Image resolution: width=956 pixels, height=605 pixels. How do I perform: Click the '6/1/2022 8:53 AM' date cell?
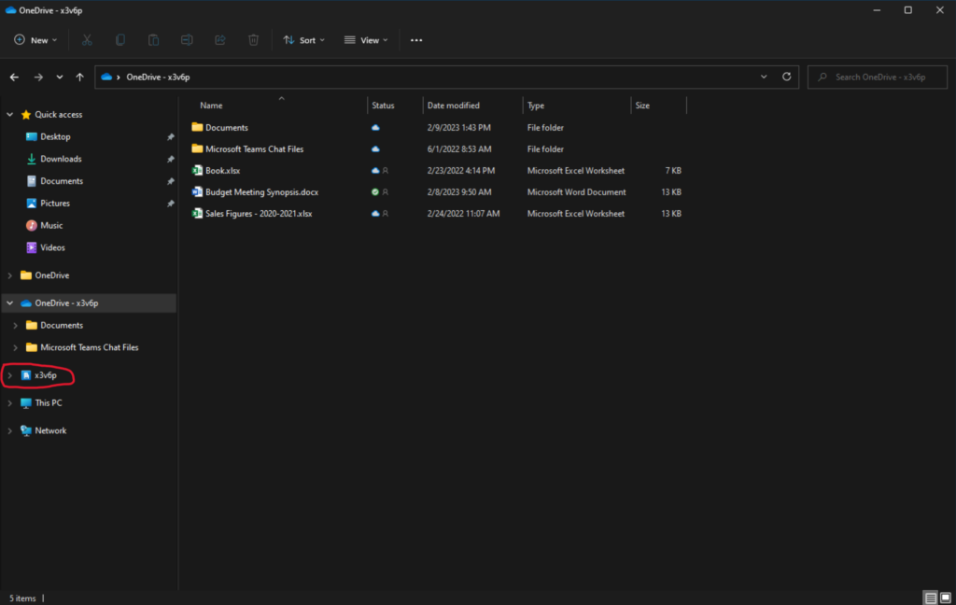(459, 148)
